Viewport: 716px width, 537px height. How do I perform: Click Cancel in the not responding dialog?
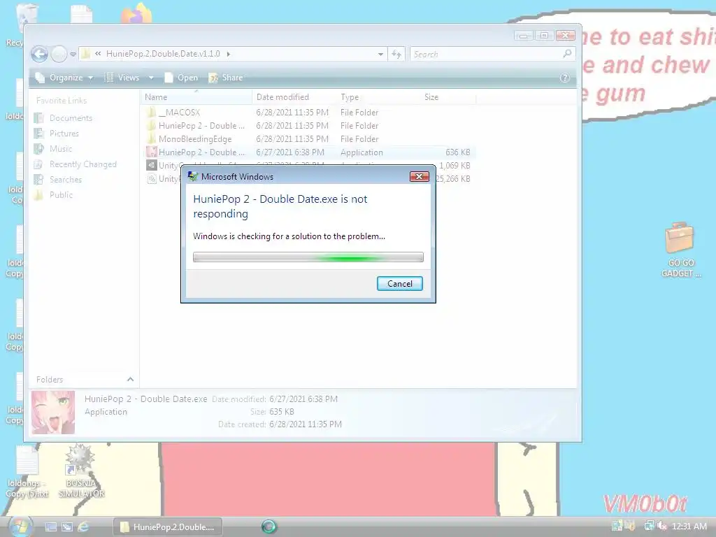(399, 284)
